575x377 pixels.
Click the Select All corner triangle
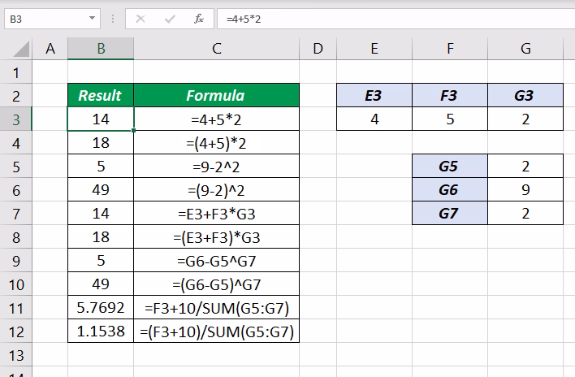click(x=21, y=49)
